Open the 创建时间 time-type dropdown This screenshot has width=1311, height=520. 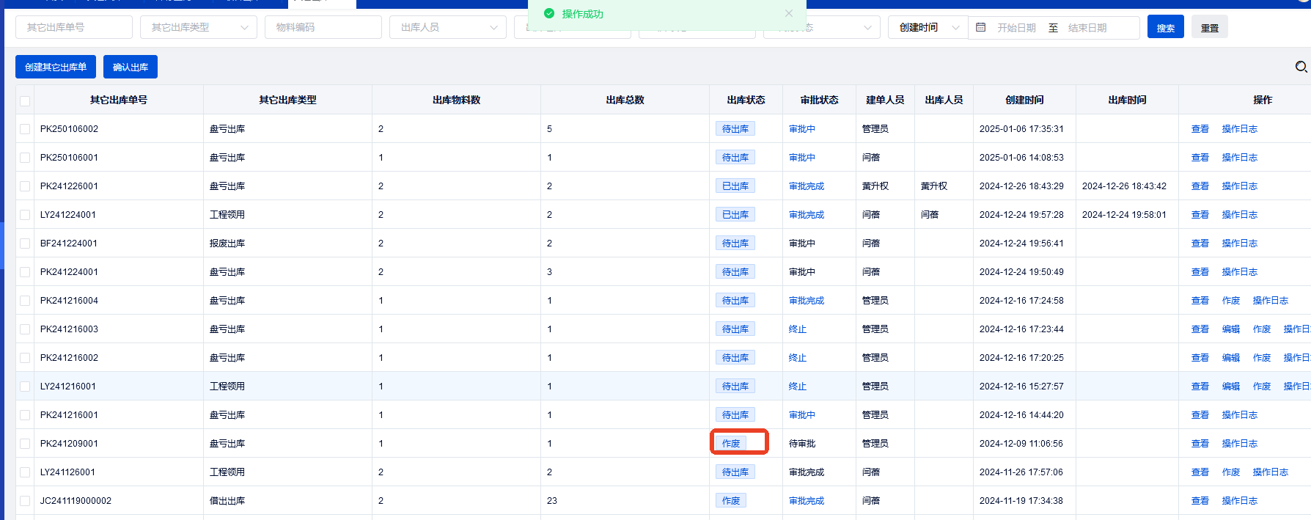[928, 27]
